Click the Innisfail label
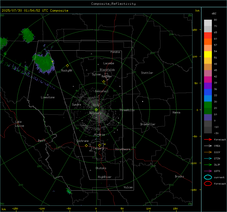Image resolution: width=227 pixels, height=212 pixels. [102, 91]
